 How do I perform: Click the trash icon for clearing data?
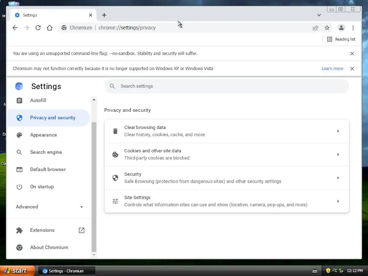click(x=115, y=131)
